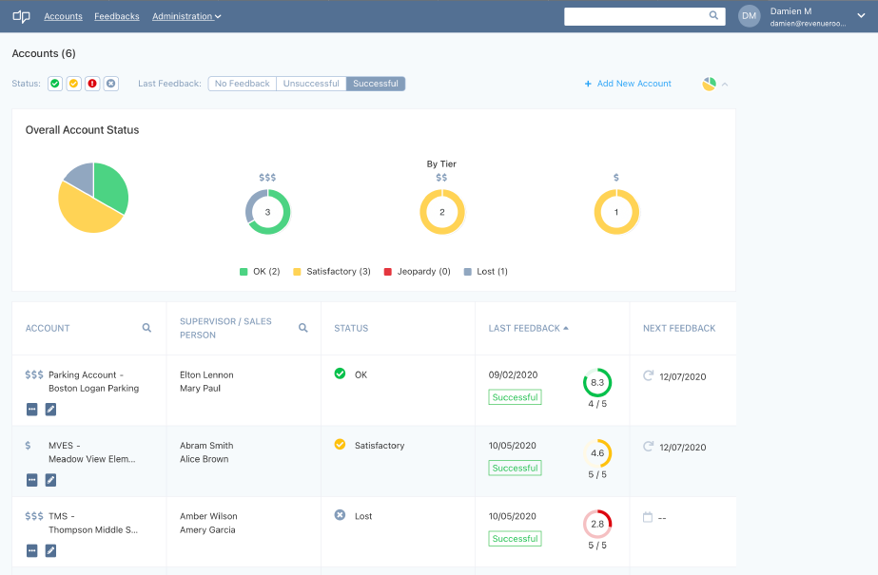Screen dimensions: 878x575
Task: Click Add New Account
Action: click(x=628, y=84)
